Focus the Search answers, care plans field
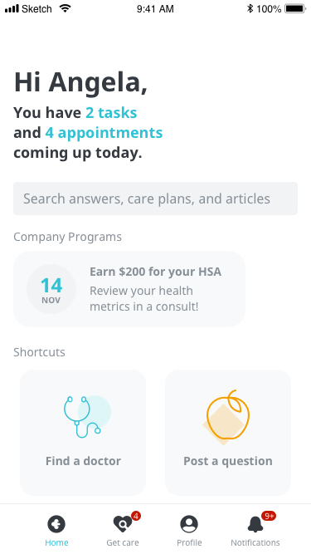 (156, 199)
